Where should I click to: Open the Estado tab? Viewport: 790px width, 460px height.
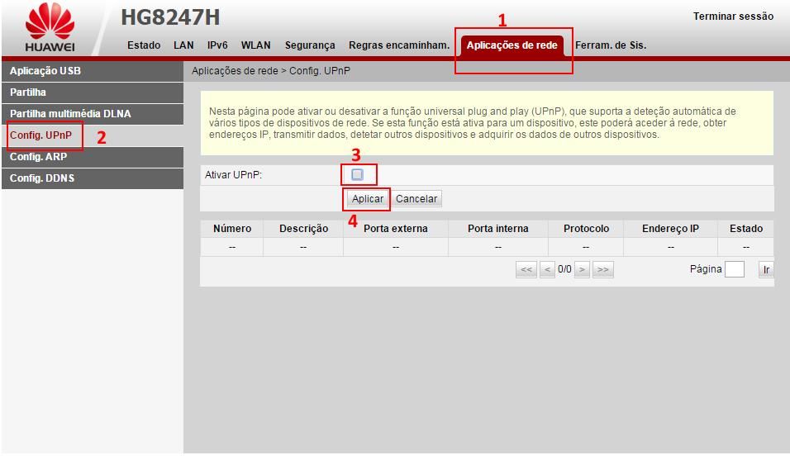pos(144,45)
